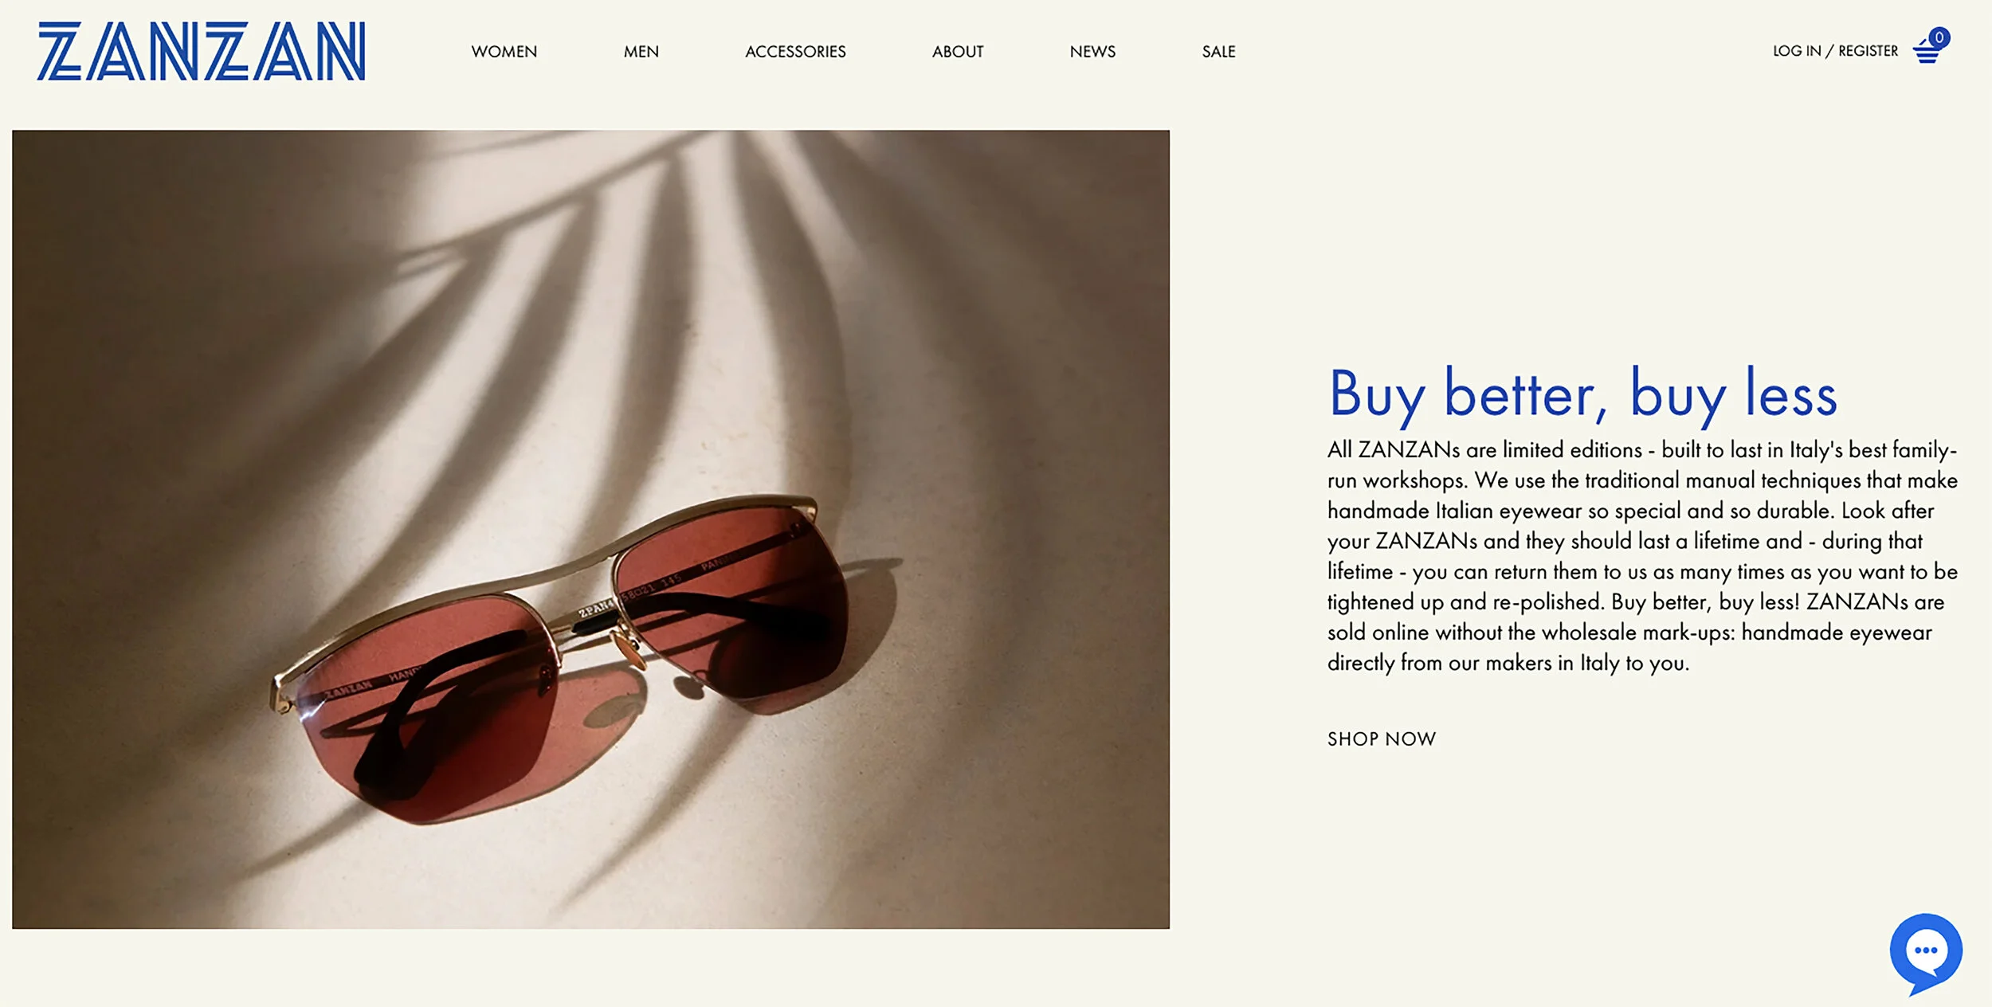Browse the SALE section
This screenshot has height=1007, width=1992.
[x=1218, y=52]
